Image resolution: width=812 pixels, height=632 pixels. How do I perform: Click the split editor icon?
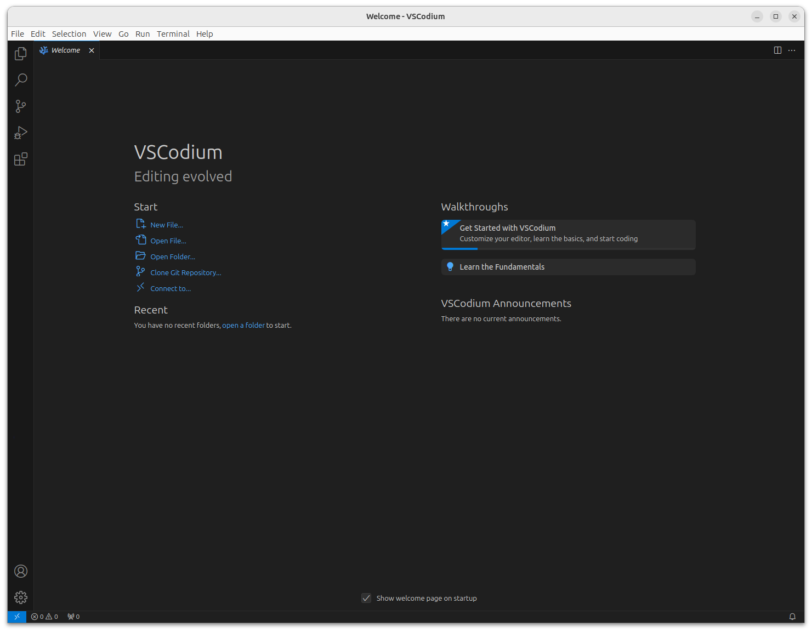click(x=777, y=50)
